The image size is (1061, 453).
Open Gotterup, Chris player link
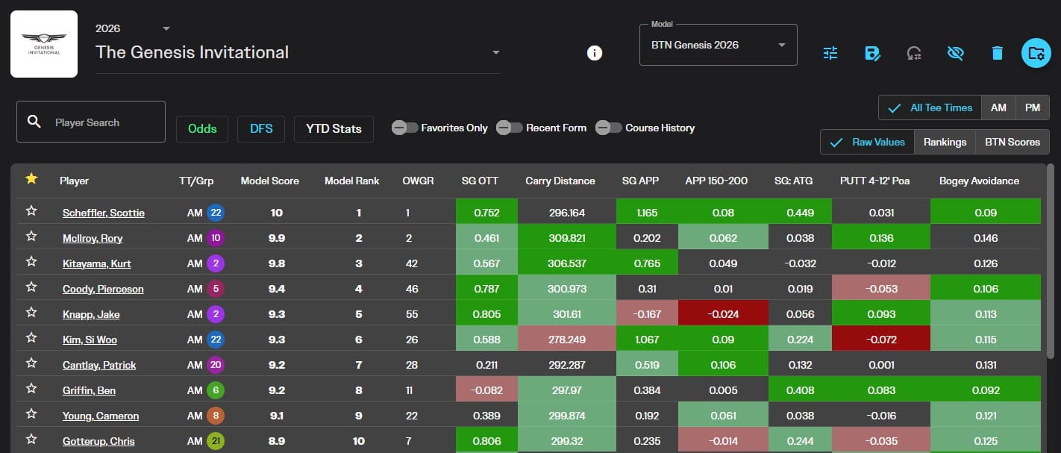tap(98, 441)
